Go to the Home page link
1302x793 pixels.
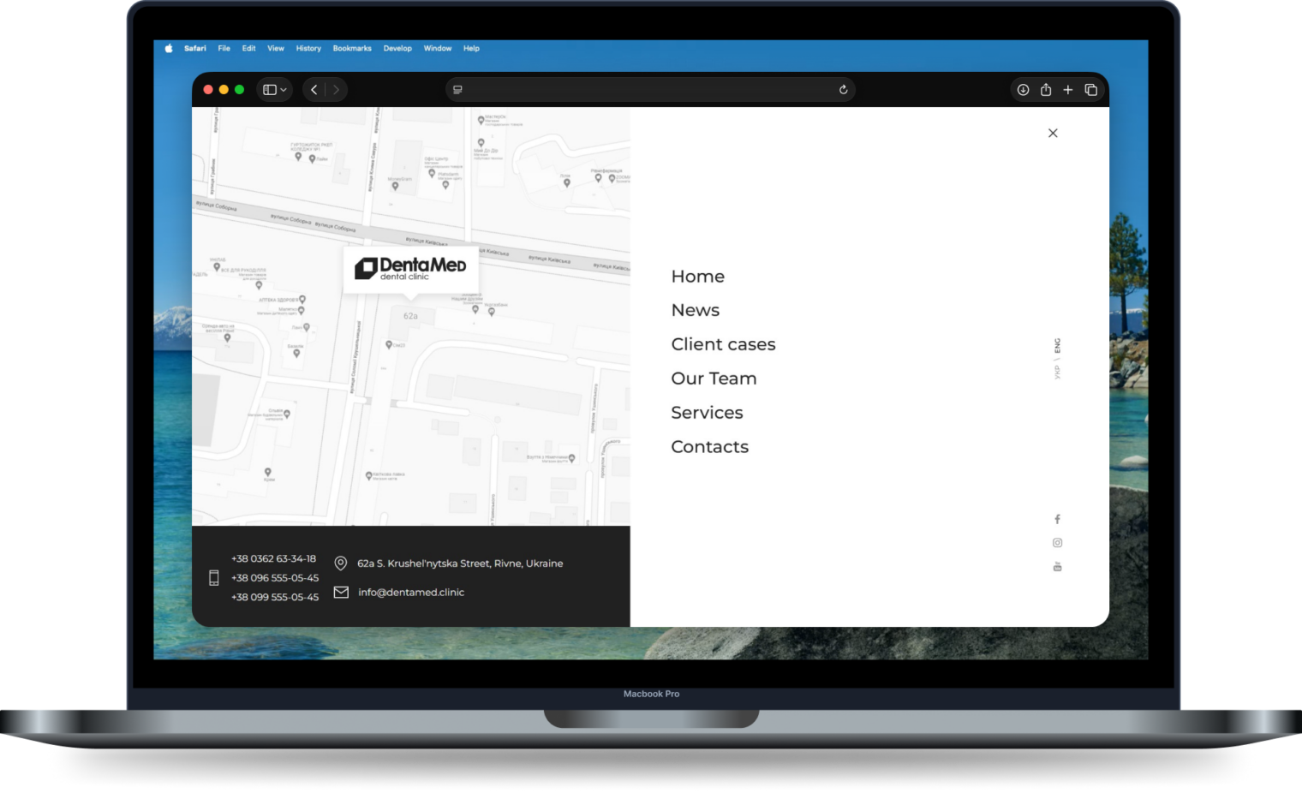(698, 277)
